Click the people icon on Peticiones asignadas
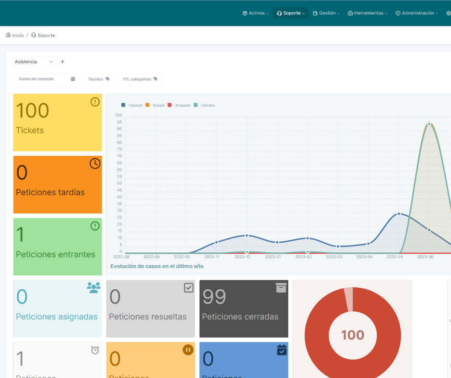This screenshot has height=378, width=451. click(x=94, y=288)
